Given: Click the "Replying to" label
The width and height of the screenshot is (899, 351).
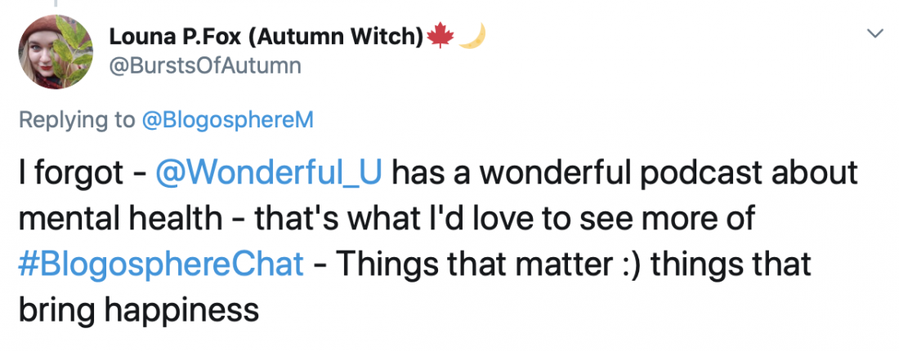Looking at the screenshot, I should pyautogui.click(x=78, y=120).
